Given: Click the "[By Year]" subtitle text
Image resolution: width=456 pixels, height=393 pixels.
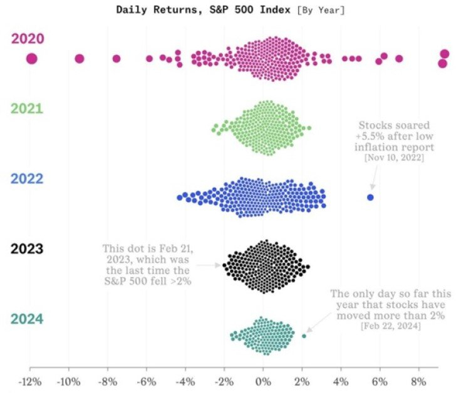Looking at the screenshot, I should 321,11.
